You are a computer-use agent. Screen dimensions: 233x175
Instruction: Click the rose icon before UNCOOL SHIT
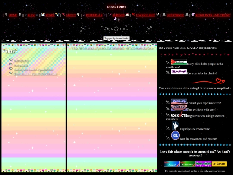tap(133, 14)
